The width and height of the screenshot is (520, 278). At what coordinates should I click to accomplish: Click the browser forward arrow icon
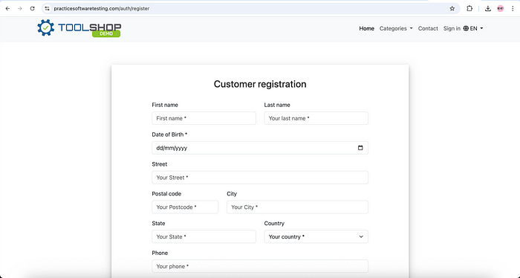[20, 9]
